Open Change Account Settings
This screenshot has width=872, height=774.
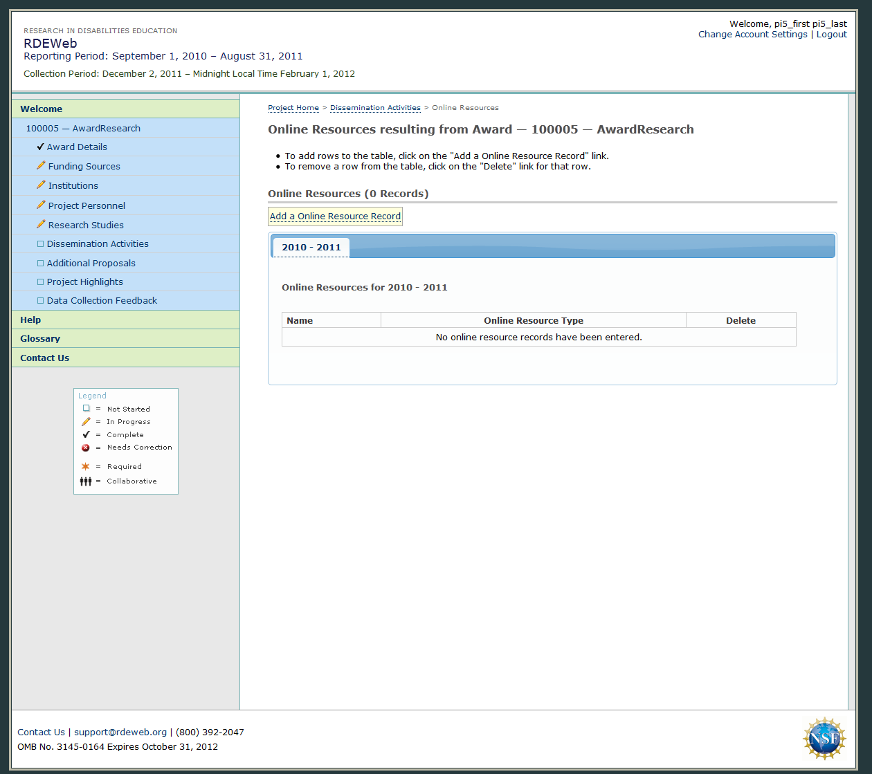pyautogui.click(x=753, y=34)
